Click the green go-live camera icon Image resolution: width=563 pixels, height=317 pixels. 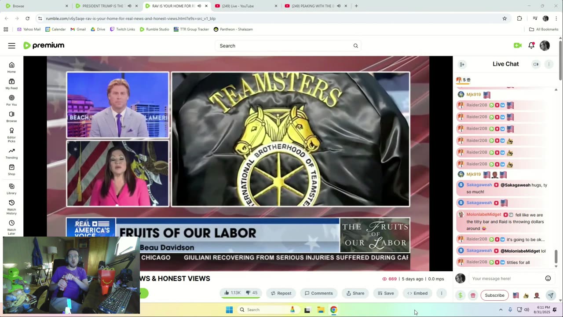517,45
